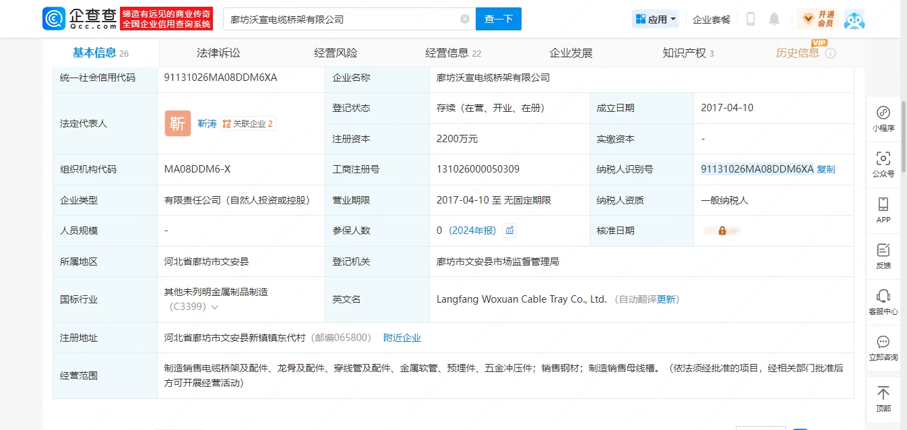Open notifications bell icon
The width and height of the screenshot is (907, 430).
pos(774,19)
